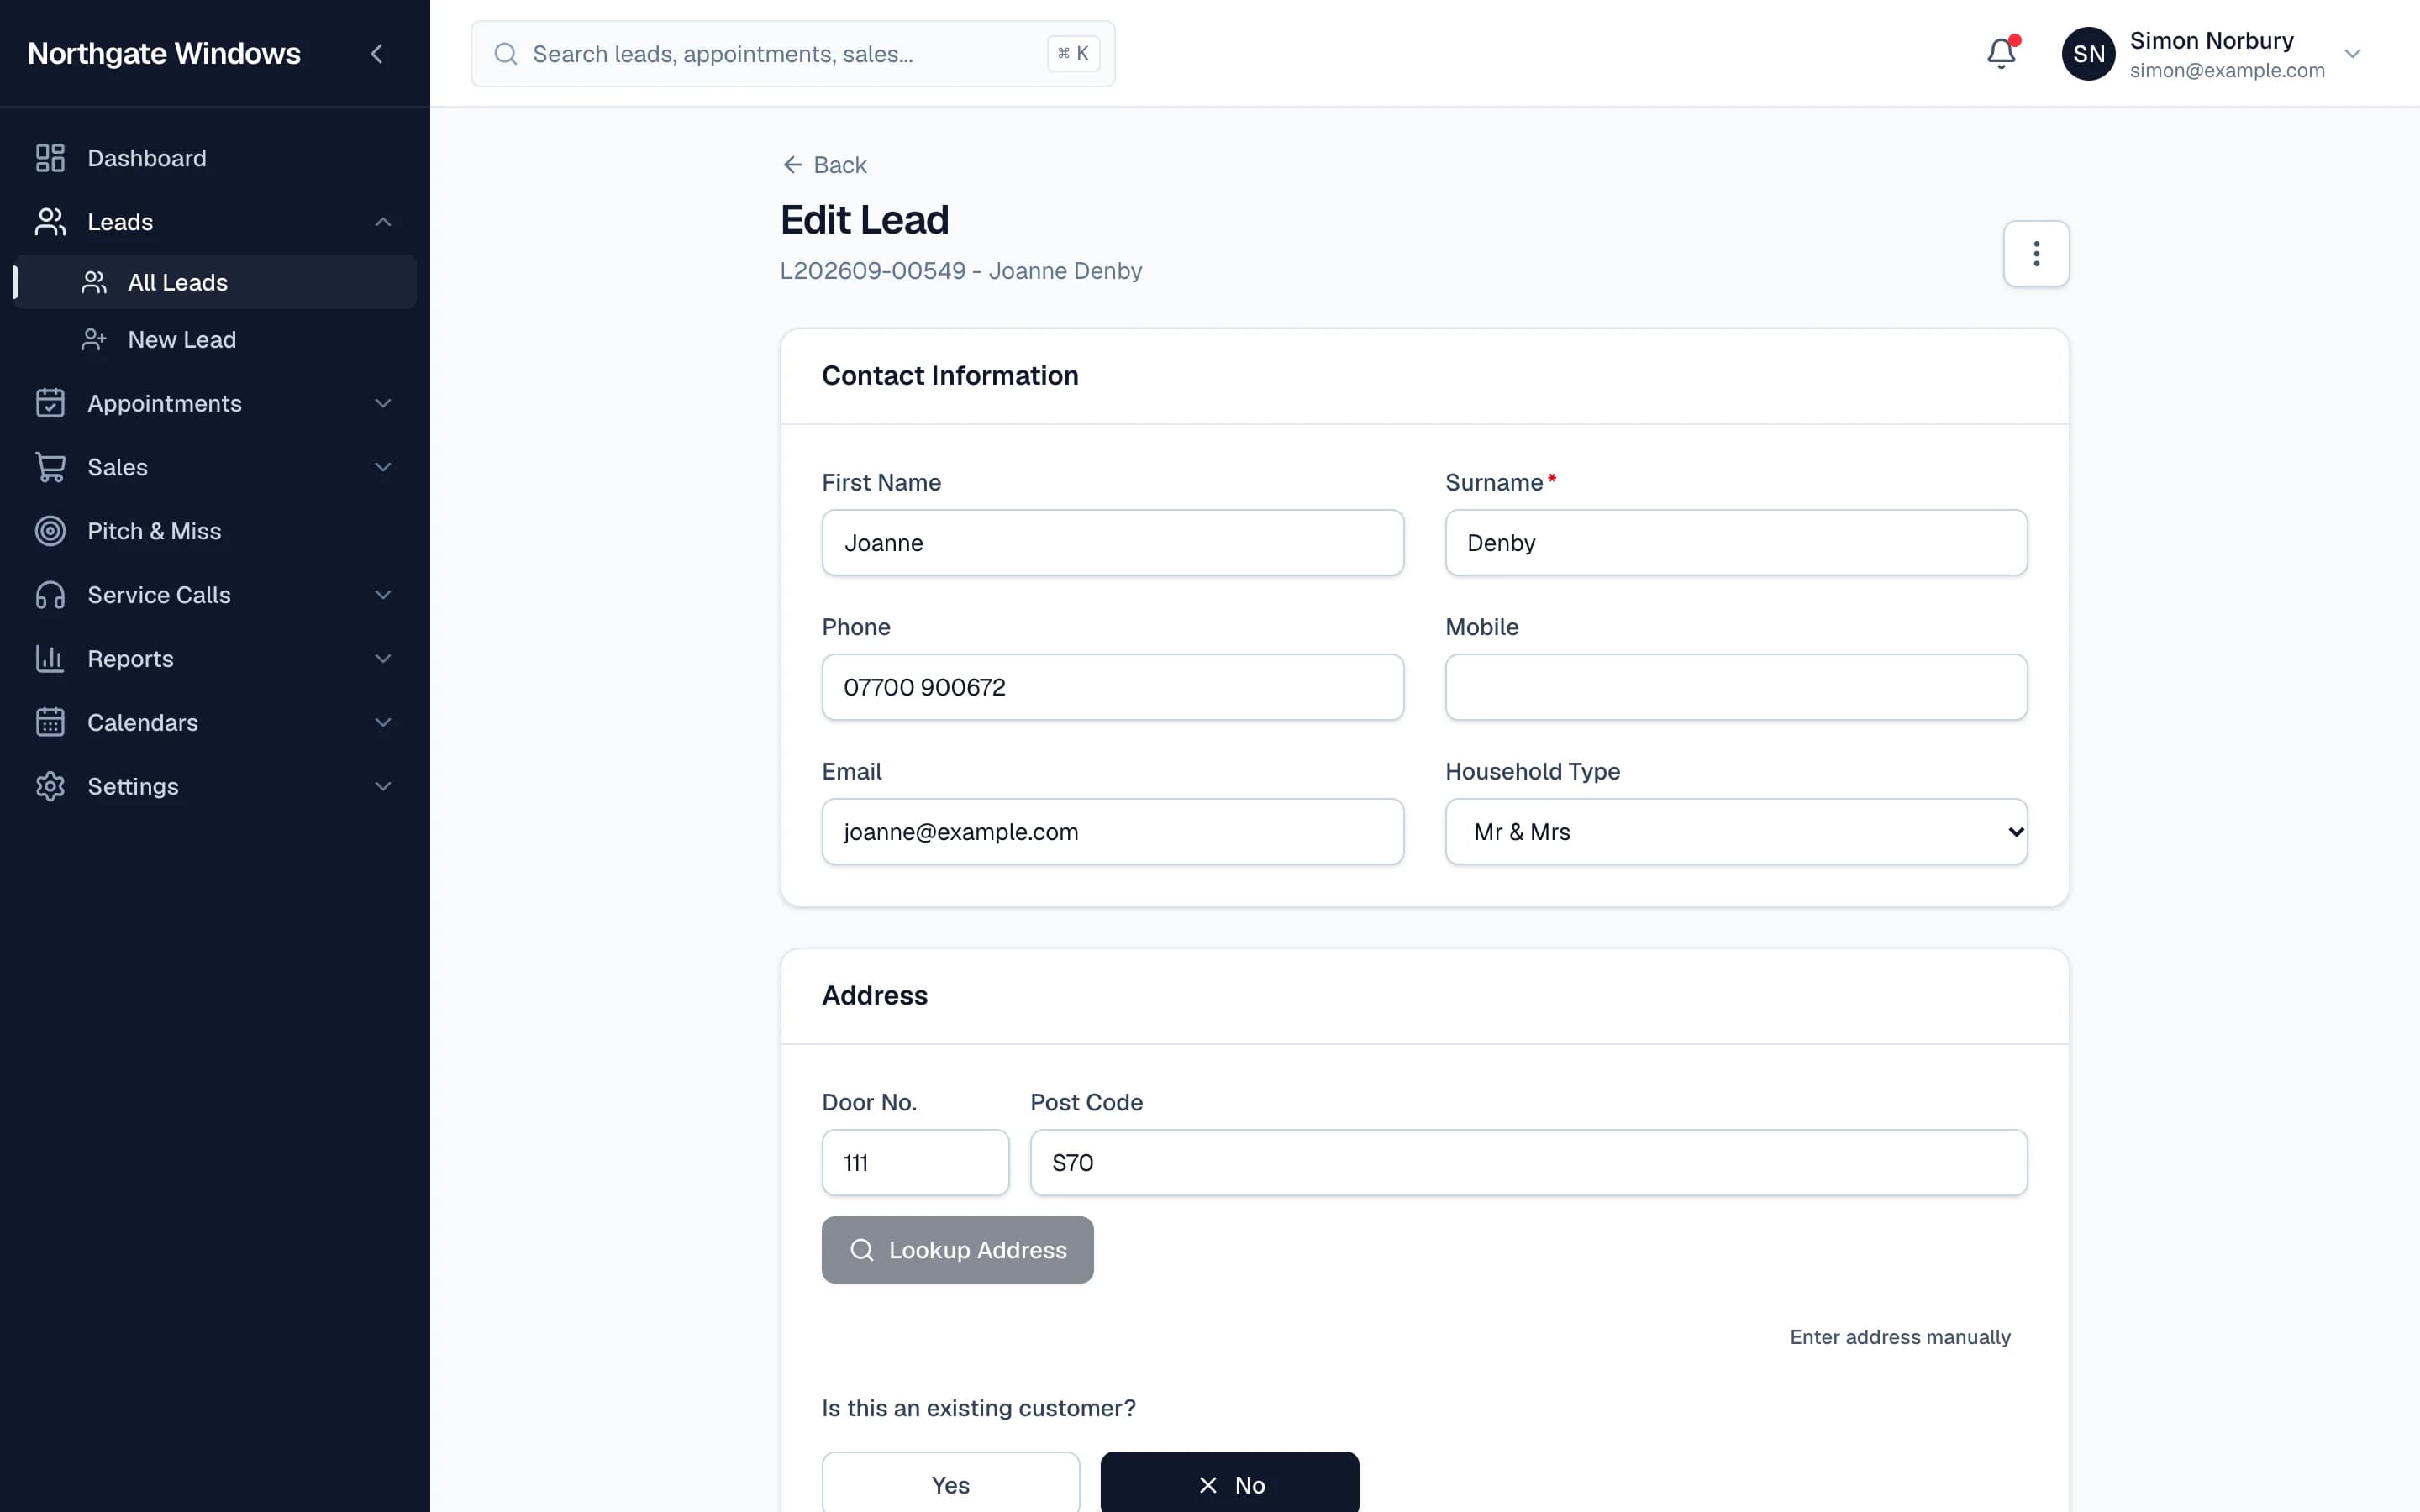Viewport: 2420px width, 1512px height.
Task: Click the Leads people icon
Action: click(50, 222)
